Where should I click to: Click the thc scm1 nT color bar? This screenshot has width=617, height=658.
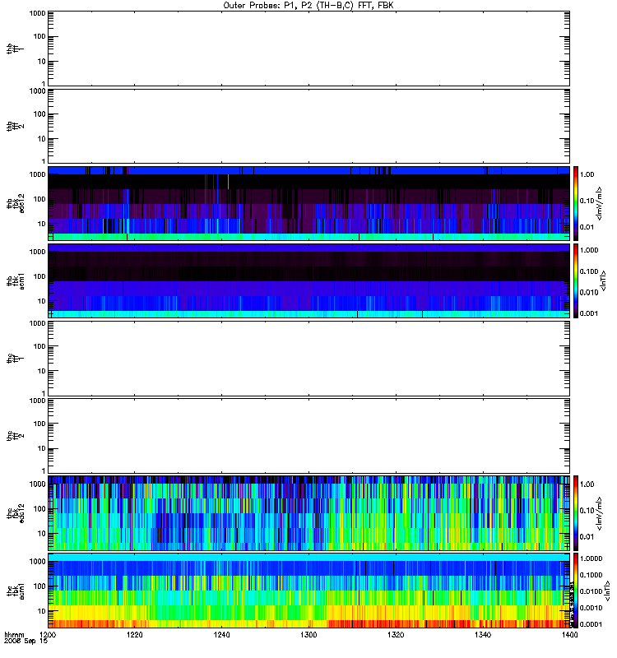tap(576, 591)
